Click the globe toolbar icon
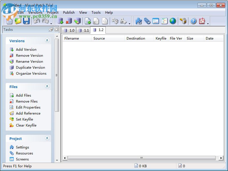This screenshot has height=171, width=228. click(x=173, y=21)
